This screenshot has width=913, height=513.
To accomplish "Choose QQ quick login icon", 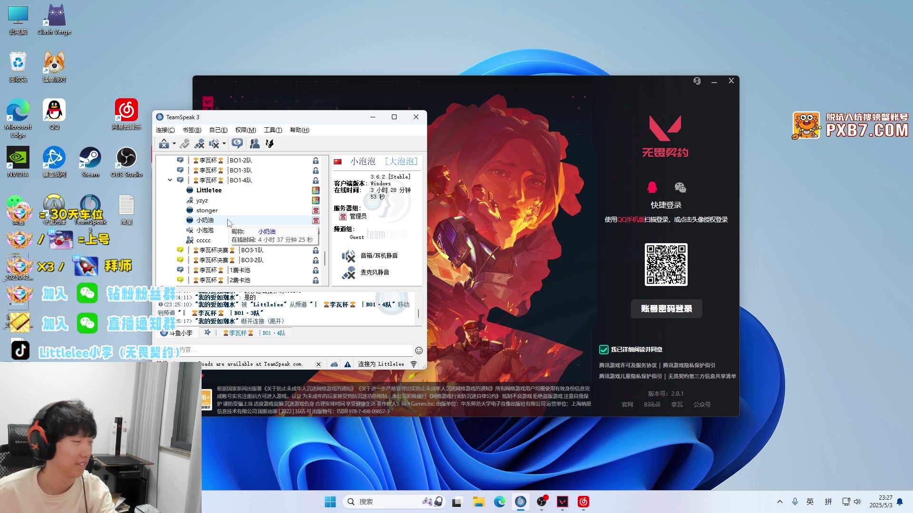I will (652, 187).
